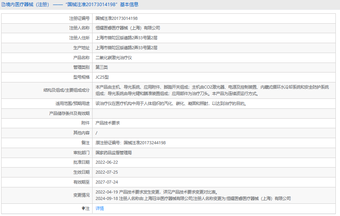Click the expiry date 2027-07-24
The height and width of the screenshot is (216, 340).
(x=107, y=182)
